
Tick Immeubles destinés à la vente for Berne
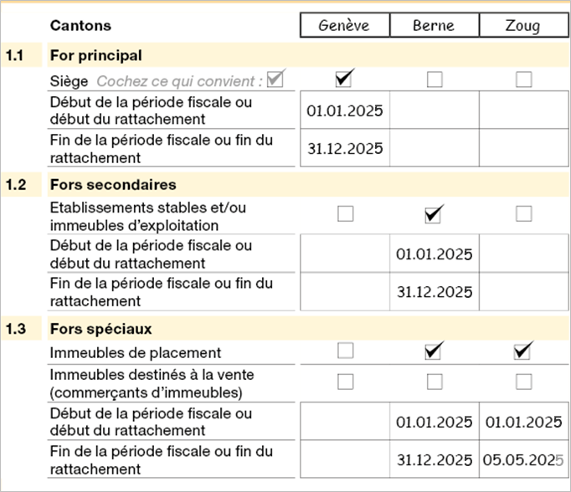point(434,382)
